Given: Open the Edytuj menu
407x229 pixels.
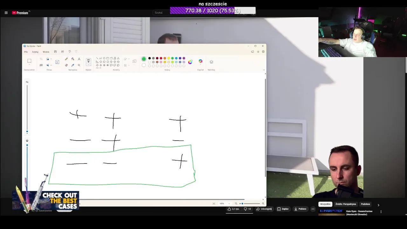Looking at the screenshot, I should point(35,52).
